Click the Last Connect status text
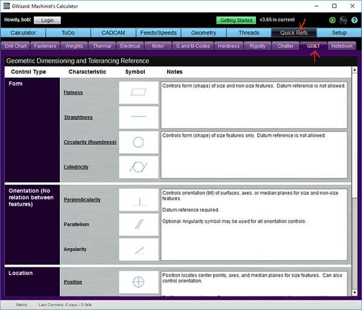This screenshot has width=362, height=310. [x=65, y=305]
